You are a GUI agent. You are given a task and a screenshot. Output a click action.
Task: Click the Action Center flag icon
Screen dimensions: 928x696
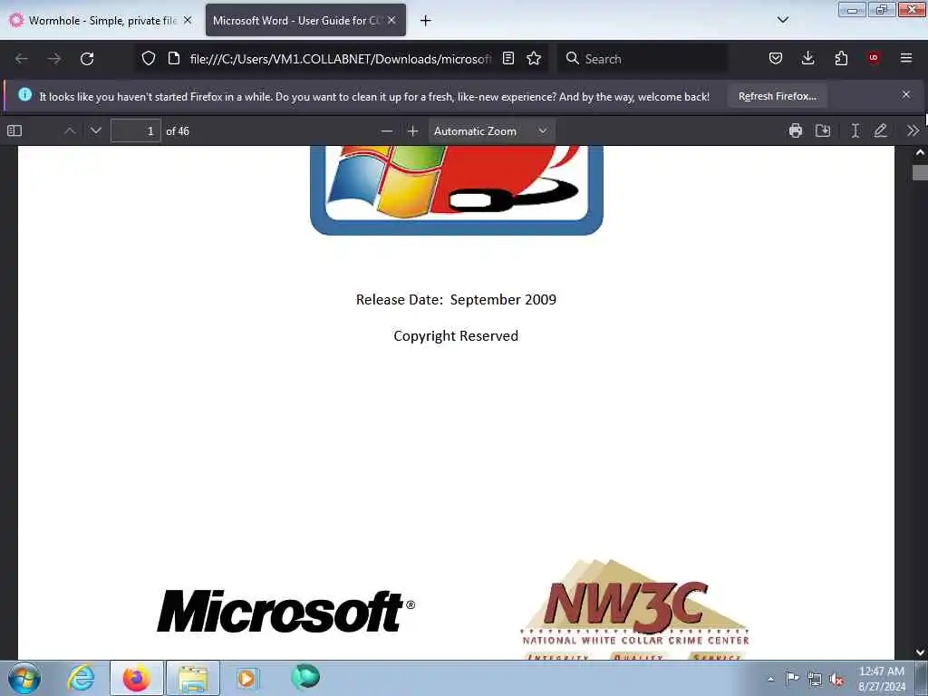tap(792, 678)
